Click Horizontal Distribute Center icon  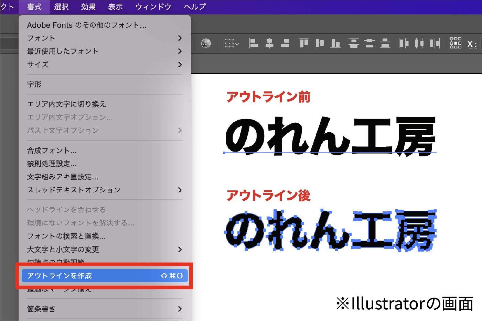(419, 43)
